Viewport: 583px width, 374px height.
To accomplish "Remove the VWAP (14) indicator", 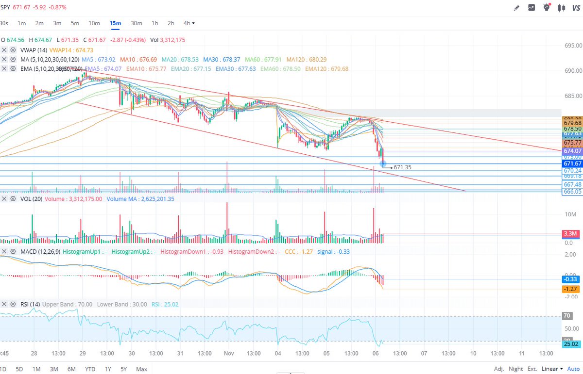I will pyautogui.click(x=5, y=50).
